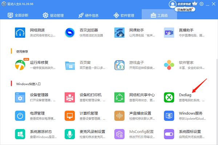The width and height of the screenshot is (218, 145).
Task: Open the 网络和共享中心 green icon
Action: 119,98
